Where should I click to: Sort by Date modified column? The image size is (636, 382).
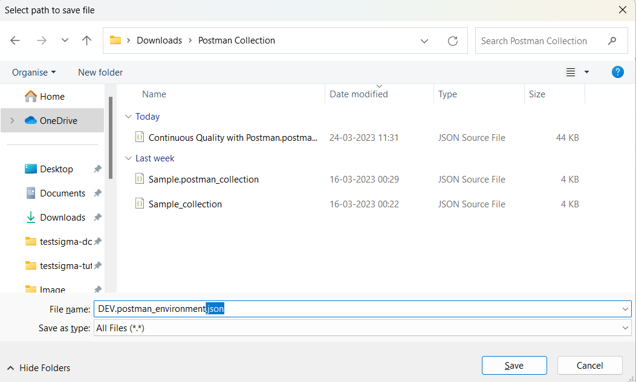pos(359,94)
